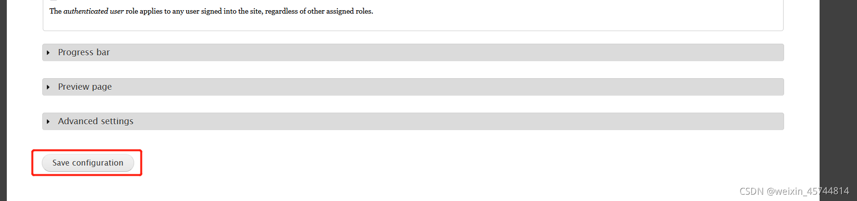This screenshot has height=201, width=857.
Task: Click the gray Advanced settings header strip
Action: [x=413, y=121]
